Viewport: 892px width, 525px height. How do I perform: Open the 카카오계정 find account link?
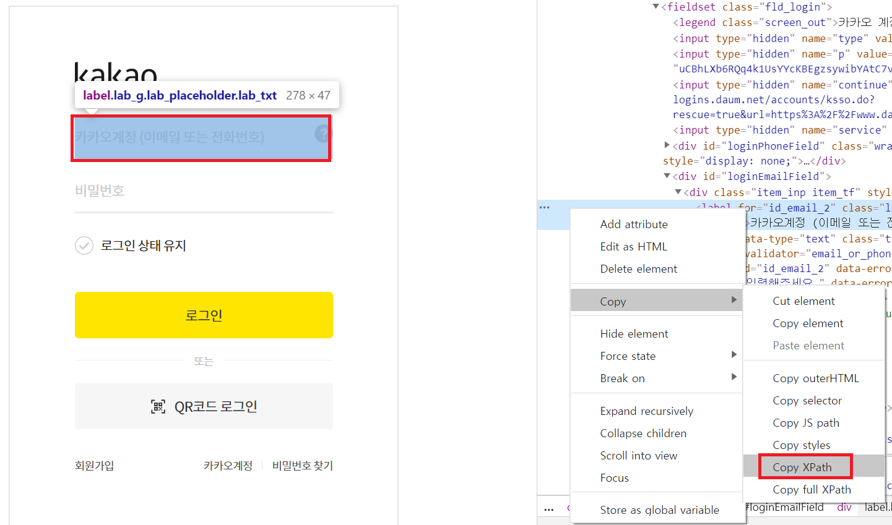click(228, 466)
